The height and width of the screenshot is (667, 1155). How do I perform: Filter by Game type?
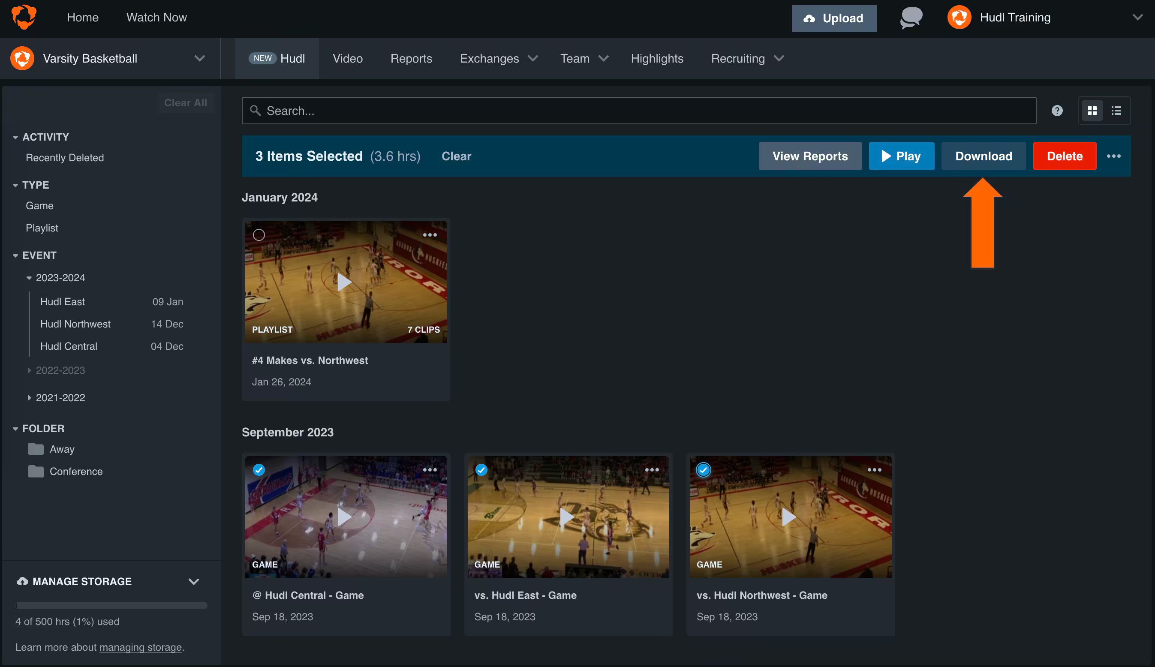pyautogui.click(x=39, y=206)
